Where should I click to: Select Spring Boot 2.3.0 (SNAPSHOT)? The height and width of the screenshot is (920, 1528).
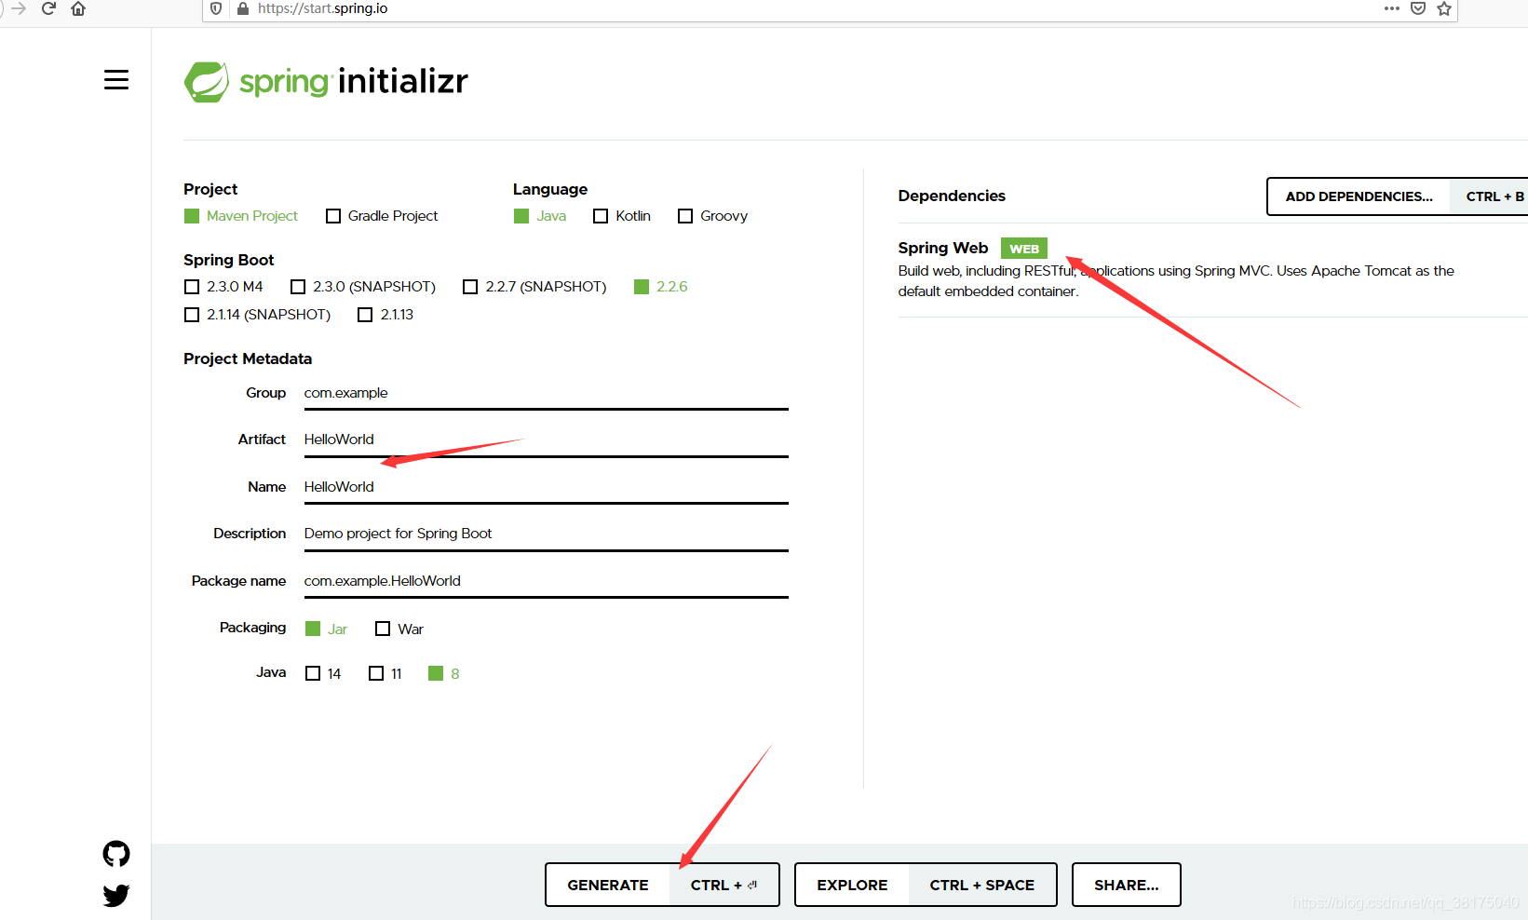tap(363, 287)
